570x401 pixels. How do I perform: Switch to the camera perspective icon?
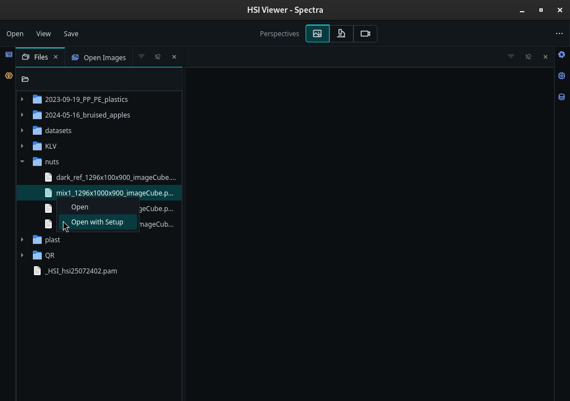click(x=365, y=33)
